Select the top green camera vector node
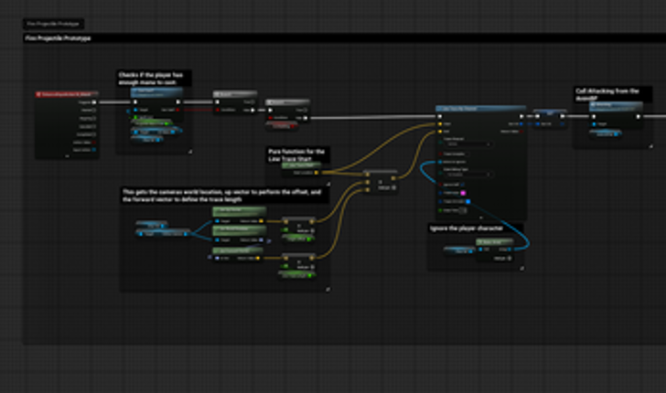 click(x=238, y=211)
